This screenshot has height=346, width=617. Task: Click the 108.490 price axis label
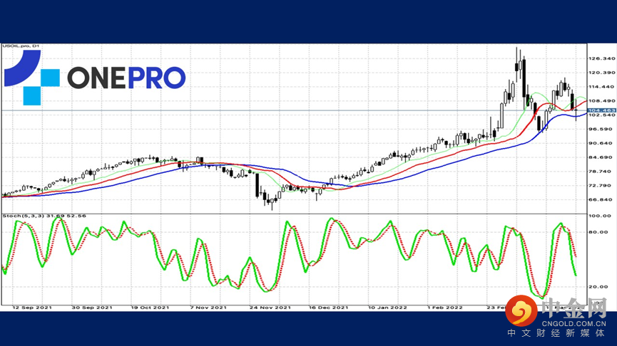[601, 101]
